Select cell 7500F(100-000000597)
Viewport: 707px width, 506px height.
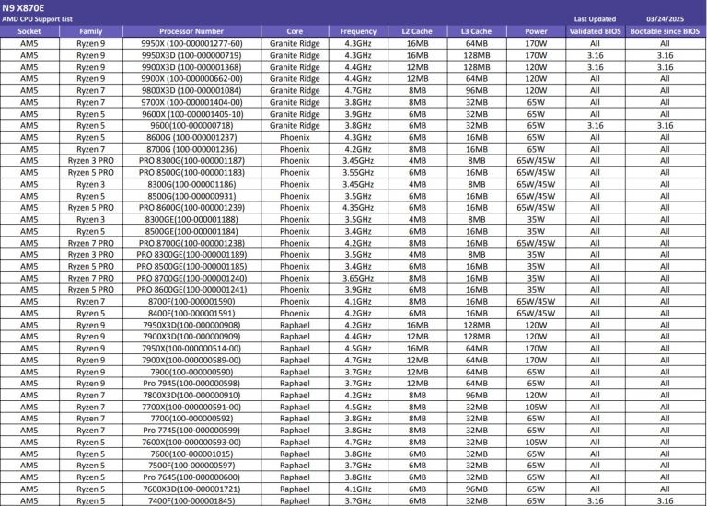[x=191, y=466]
